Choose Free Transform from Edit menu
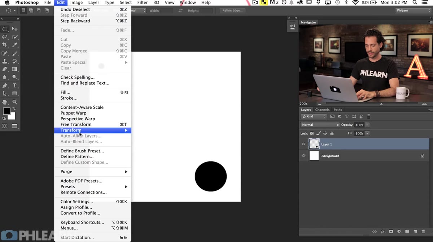The width and height of the screenshot is (433, 242). click(93, 125)
